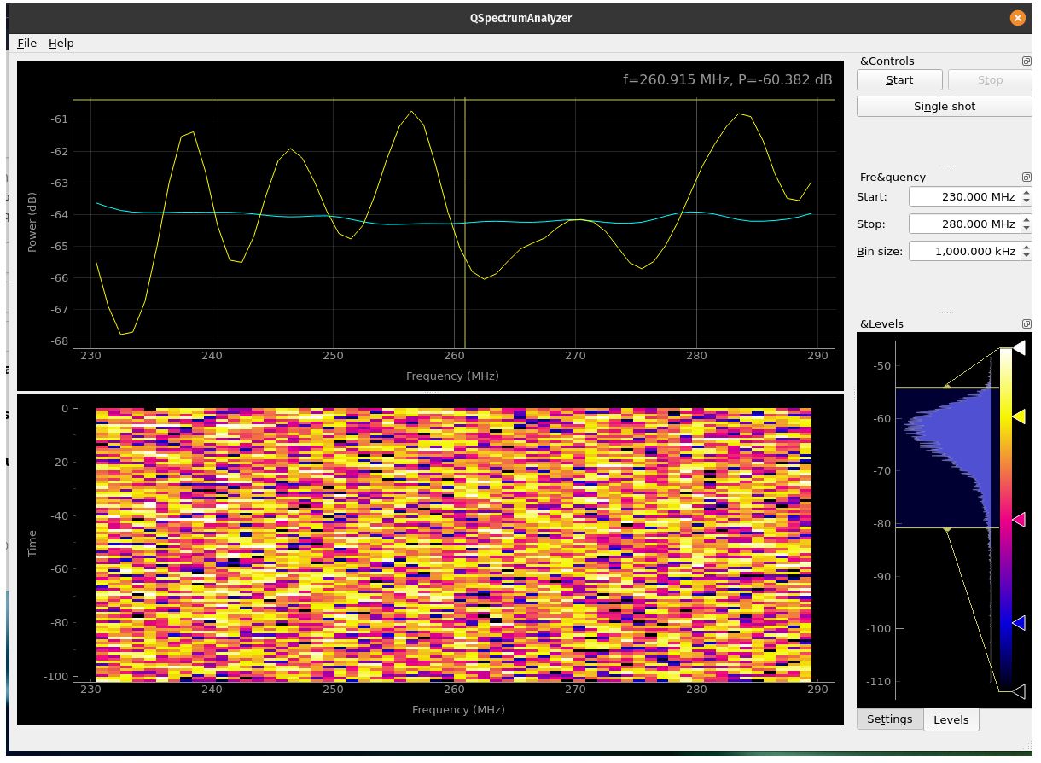
Task: Select the magenta gradient tick marker
Action: 1018,519
